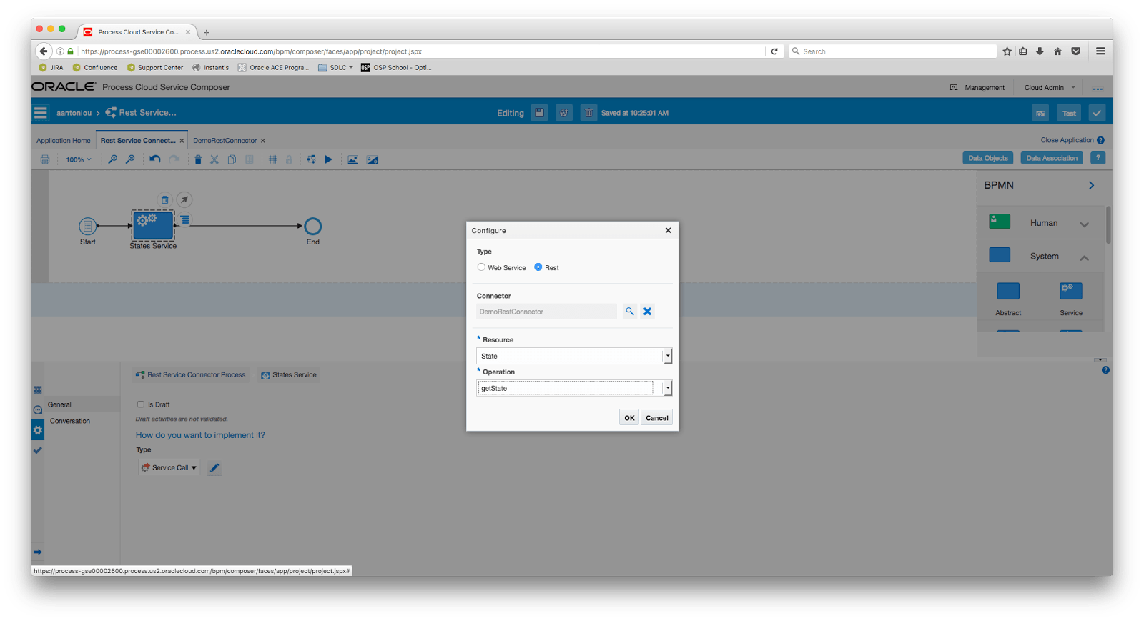The width and height of the screenshot is (1144, 621).
Task: Open the States Service activity menu icon
Action: 185,219
